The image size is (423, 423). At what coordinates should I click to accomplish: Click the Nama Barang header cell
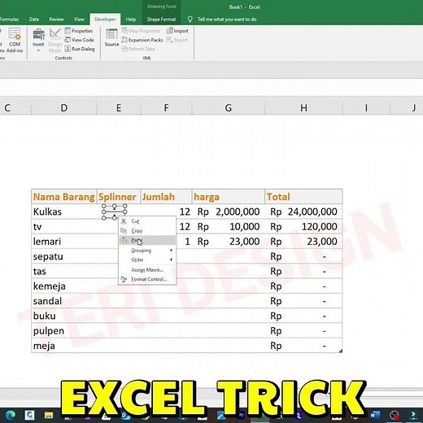(x=64, y=197)
